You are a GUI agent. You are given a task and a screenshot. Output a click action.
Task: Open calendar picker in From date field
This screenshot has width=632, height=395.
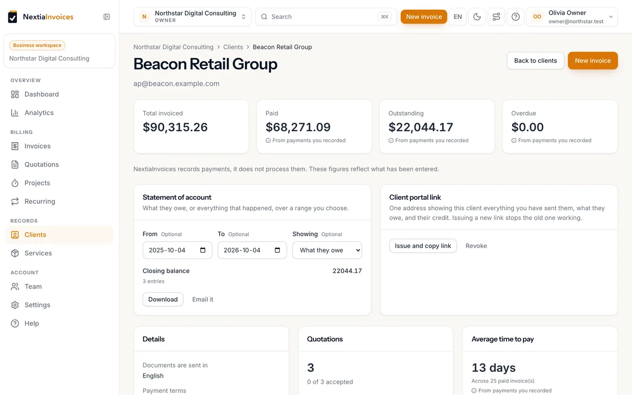pos(203,250)
